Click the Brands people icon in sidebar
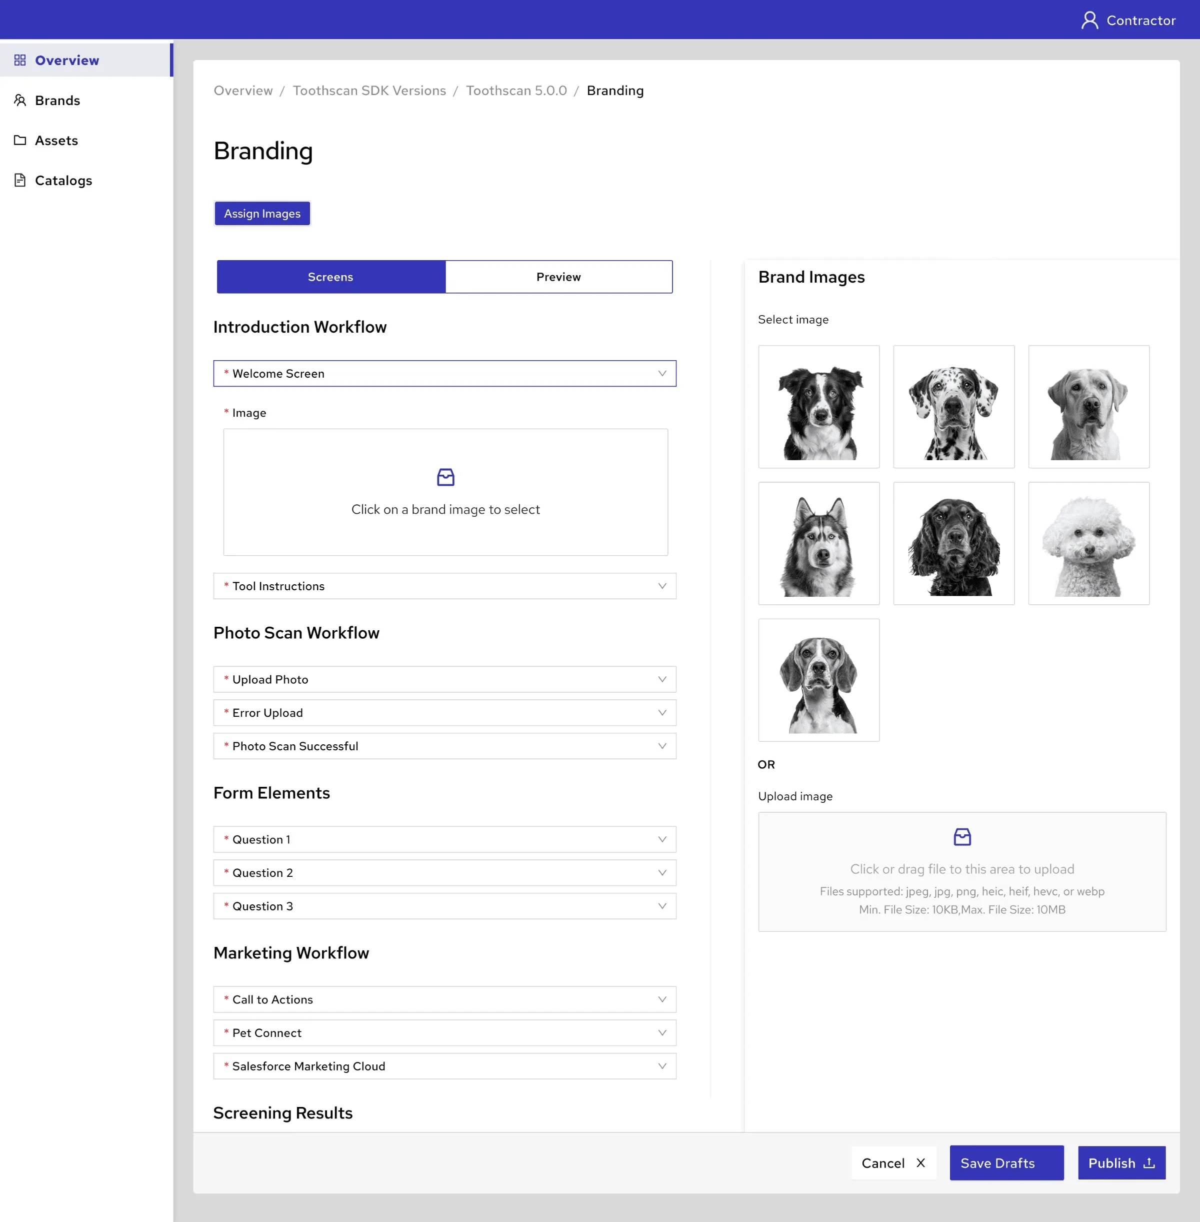The width and height of the screenshot is (1200, 1222). click(x=20, y=100)
